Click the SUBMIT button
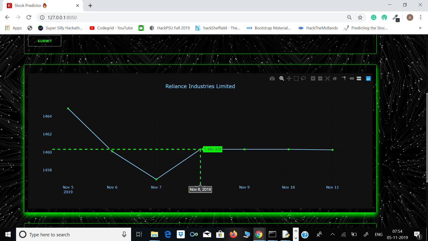 [x=45, y=41]
